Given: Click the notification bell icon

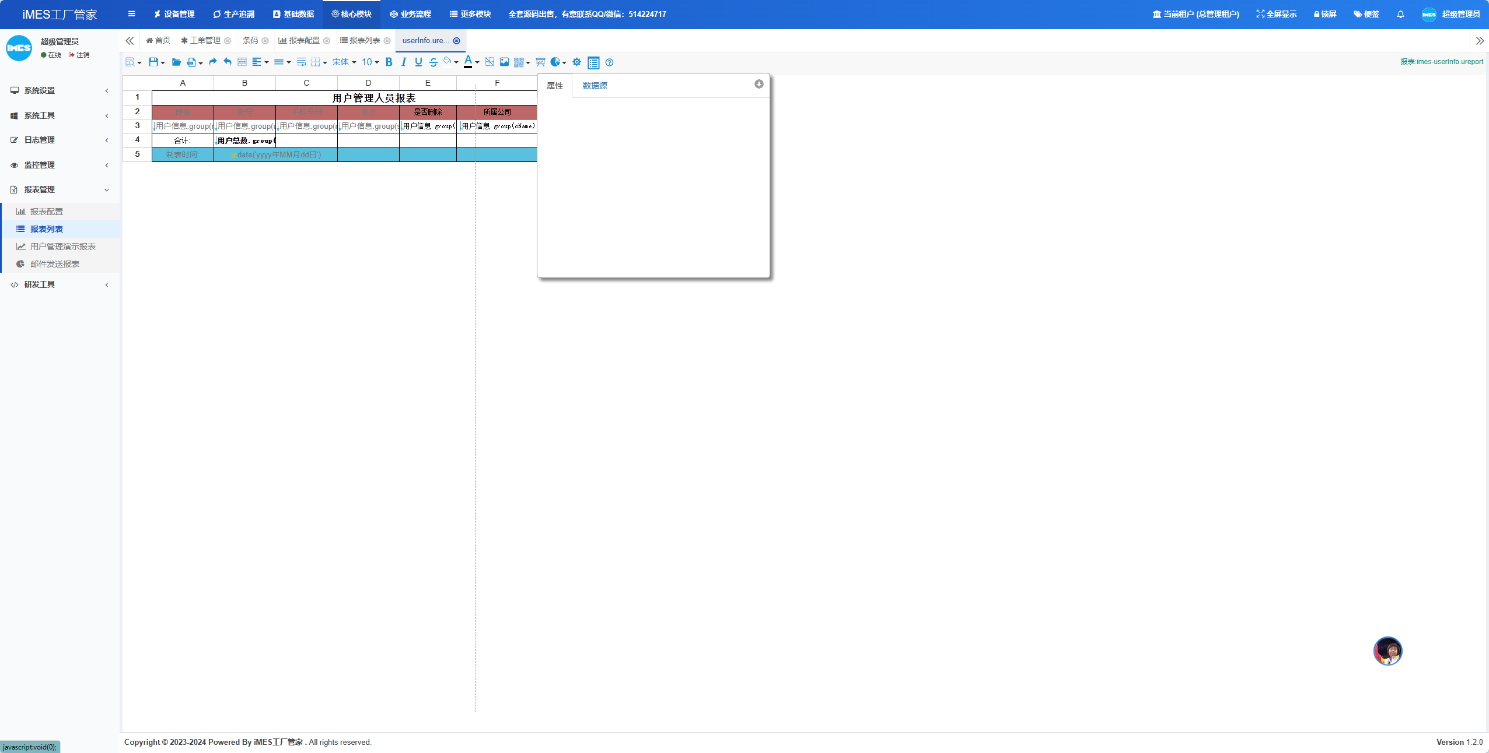Looking at the screenshot, I should (1400, 14).
